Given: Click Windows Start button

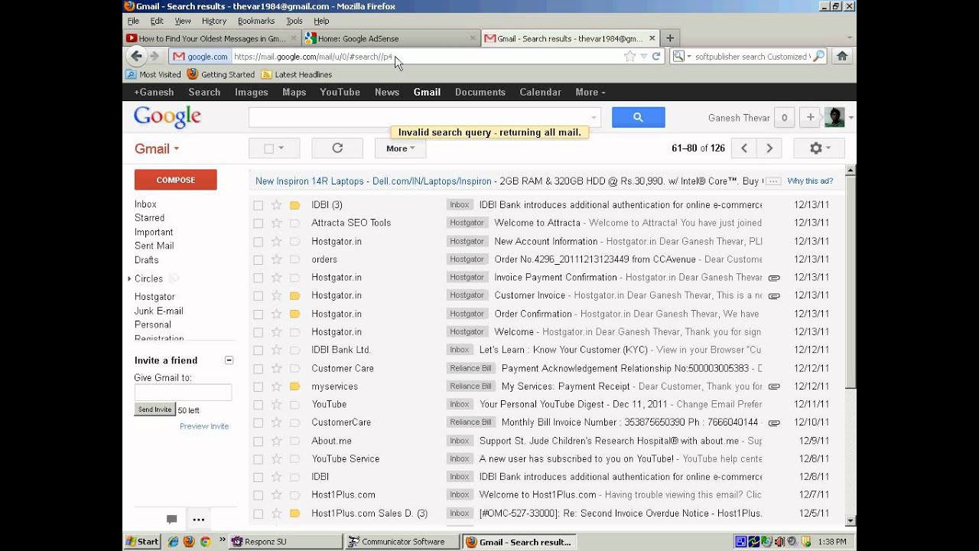Looking at the screenshot, I should tap(142, 542).
